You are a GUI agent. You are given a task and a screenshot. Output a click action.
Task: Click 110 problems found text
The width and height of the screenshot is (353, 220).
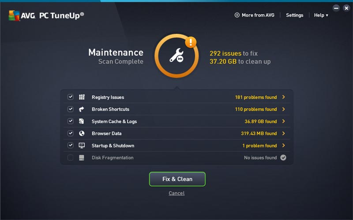click(x=256, y=109)
